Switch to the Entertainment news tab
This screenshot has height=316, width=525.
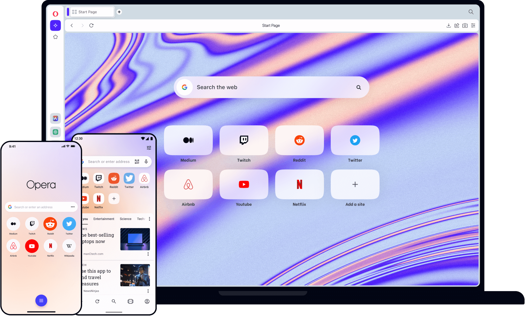(x=104, y=219)
